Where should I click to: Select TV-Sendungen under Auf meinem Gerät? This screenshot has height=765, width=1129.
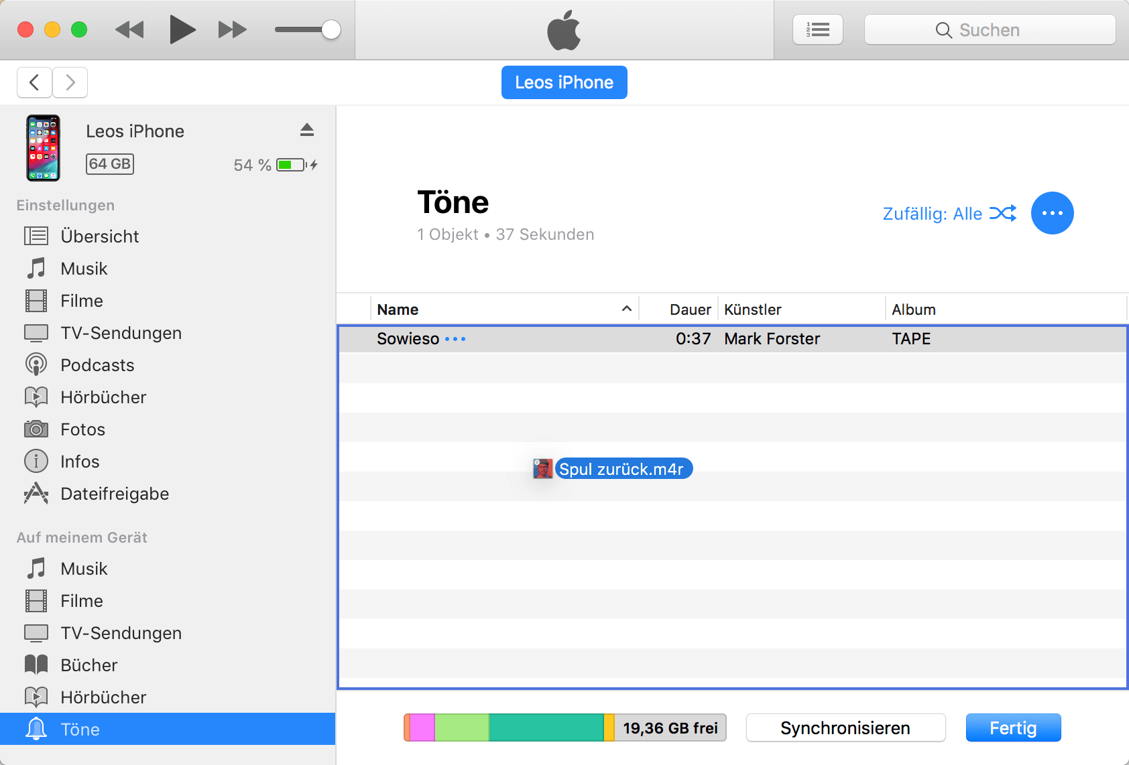coord(168,633)
